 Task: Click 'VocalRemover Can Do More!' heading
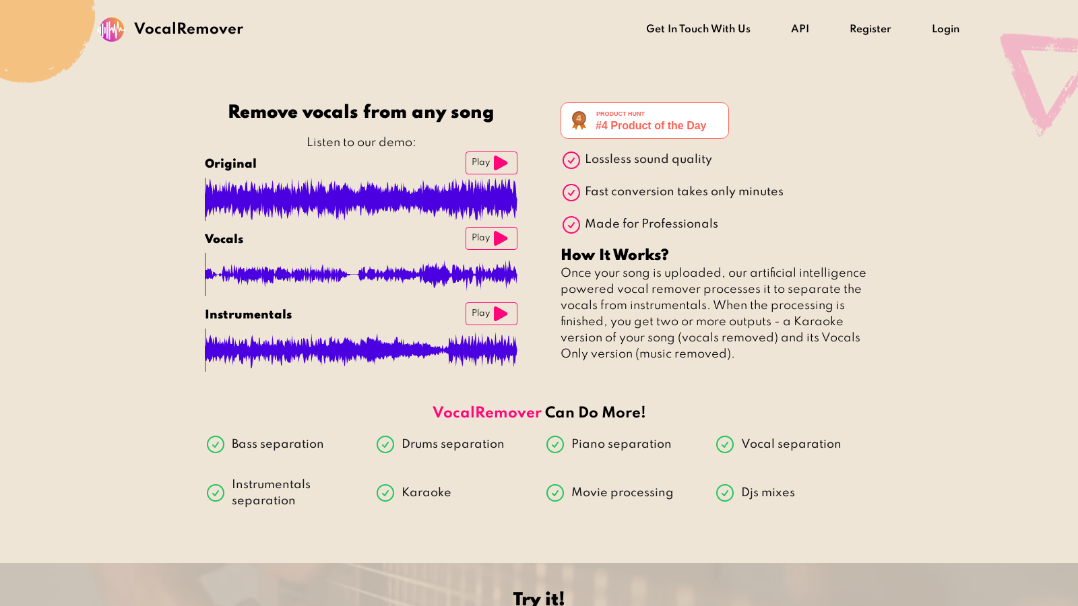pos(539,412)
